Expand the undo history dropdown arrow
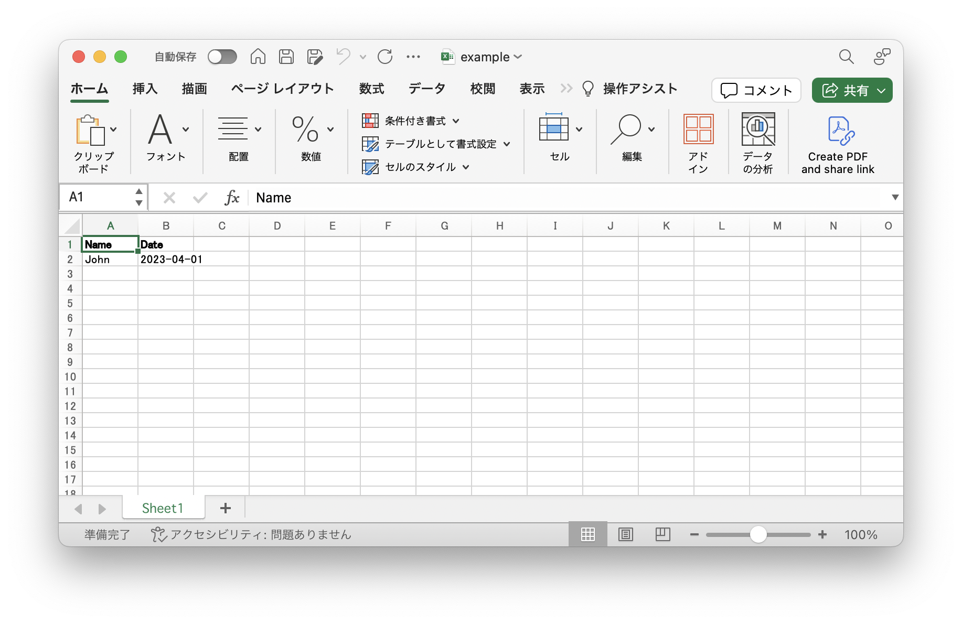This screenshot has height=624, width=962. 362,57
